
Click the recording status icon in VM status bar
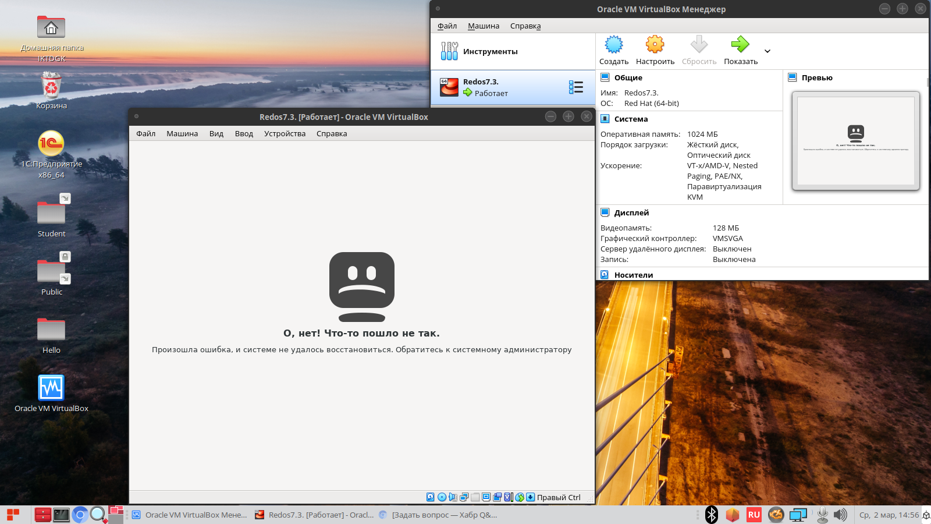pos(497,497)
